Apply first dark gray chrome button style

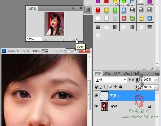(x=132, y=10)
